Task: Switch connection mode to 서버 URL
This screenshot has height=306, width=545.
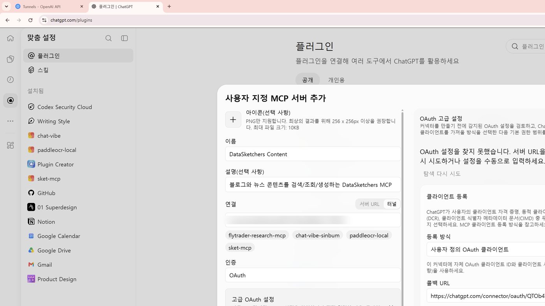Action: [x=369, y=204]
